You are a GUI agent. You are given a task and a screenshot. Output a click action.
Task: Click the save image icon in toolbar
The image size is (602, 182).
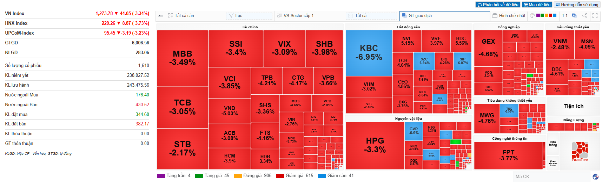tap(574, 15)
